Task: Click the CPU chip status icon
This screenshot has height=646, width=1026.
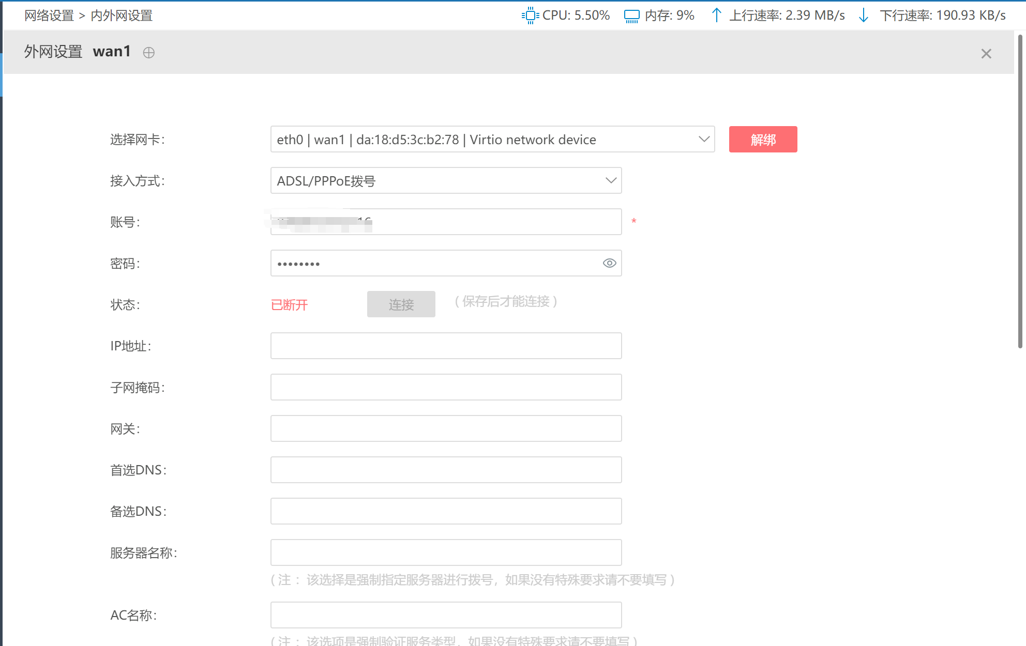Action: tap(530, 16)
